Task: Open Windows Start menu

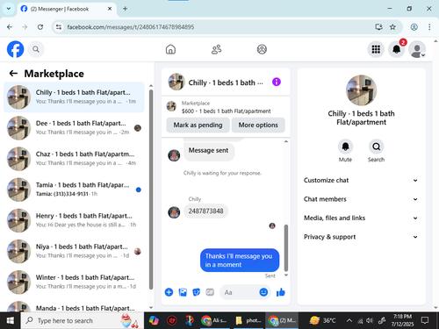Action: click(x=10, y=320)
